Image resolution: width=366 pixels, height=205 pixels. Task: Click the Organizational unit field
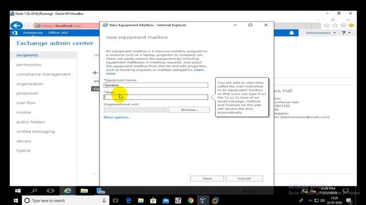click(x=136, y=110)
